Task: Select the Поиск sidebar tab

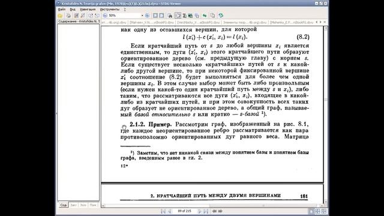Action: (x=93, y=205)
